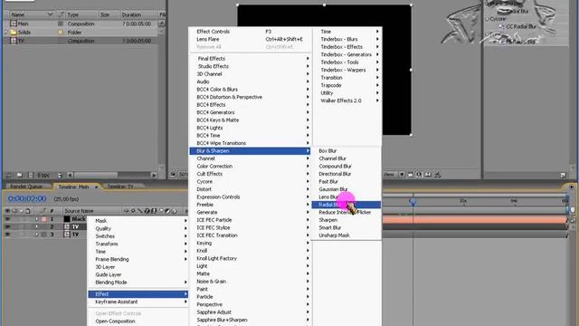Click the TV composition icon in the Project panel
The width and height of the screenshot is (579, 326).
point(14,41)
